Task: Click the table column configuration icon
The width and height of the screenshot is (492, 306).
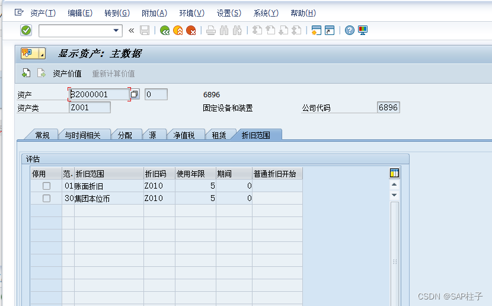Action: tap(394, 173)
